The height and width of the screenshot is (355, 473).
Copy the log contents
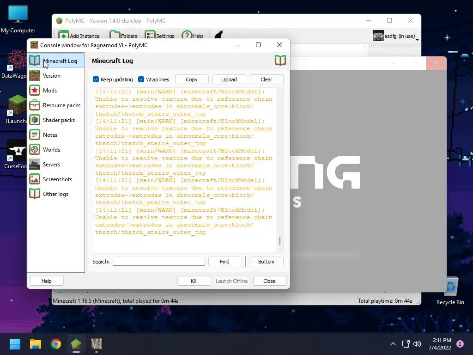tap(192, 80)
